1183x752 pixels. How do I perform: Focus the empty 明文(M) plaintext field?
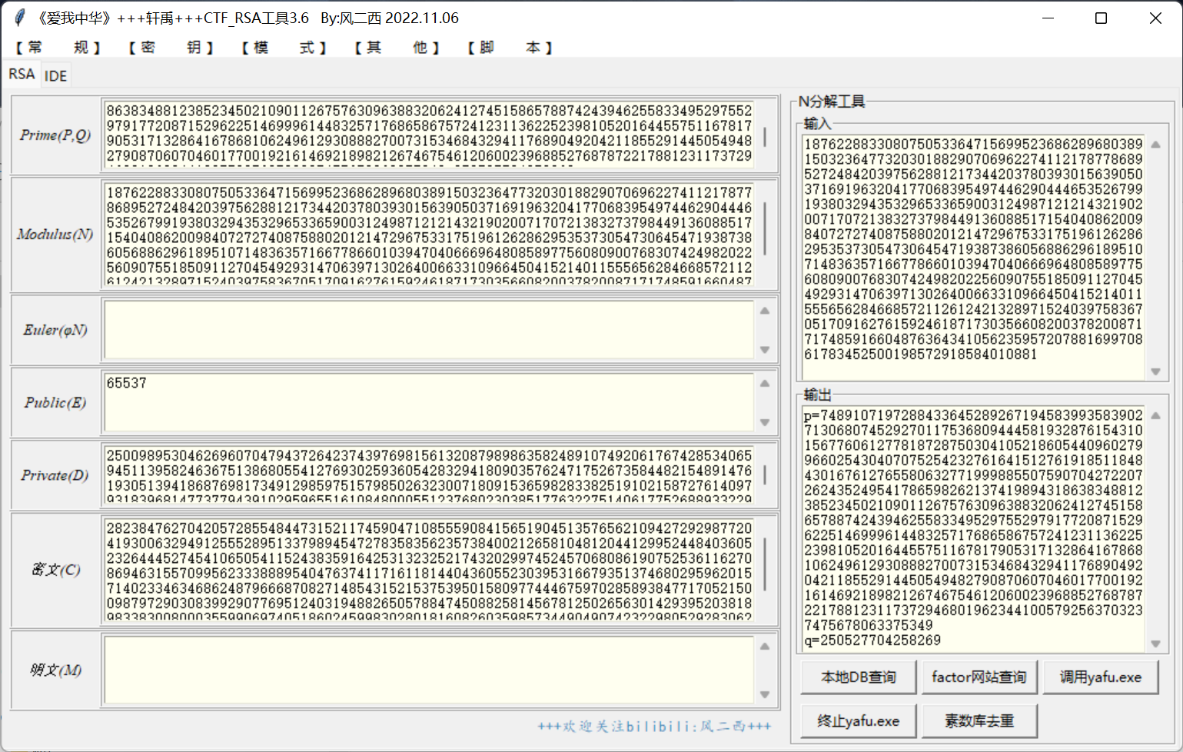[429, 670]
